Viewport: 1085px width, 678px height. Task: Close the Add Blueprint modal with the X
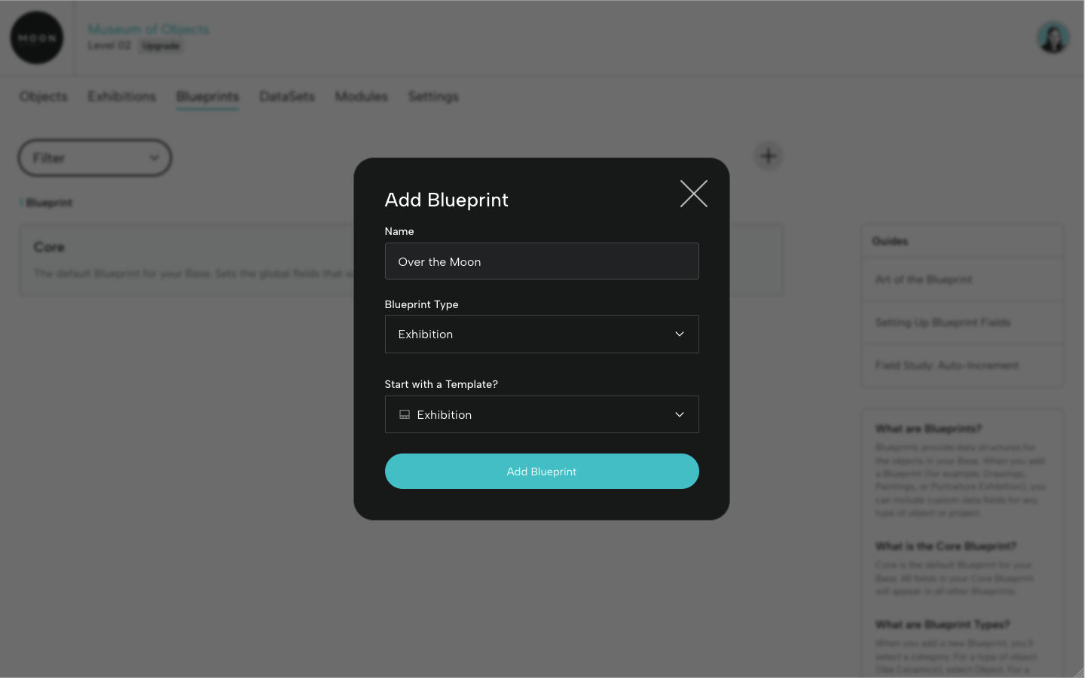click(x=693, y=194)
